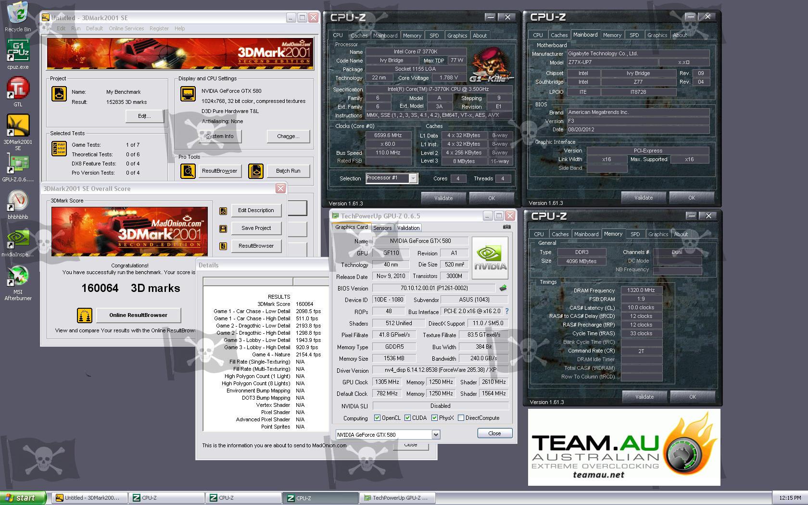This screenshot has height=505, width=808.
Task: Open the Help menu in 3DMark2001
Action: click(180, 28)
